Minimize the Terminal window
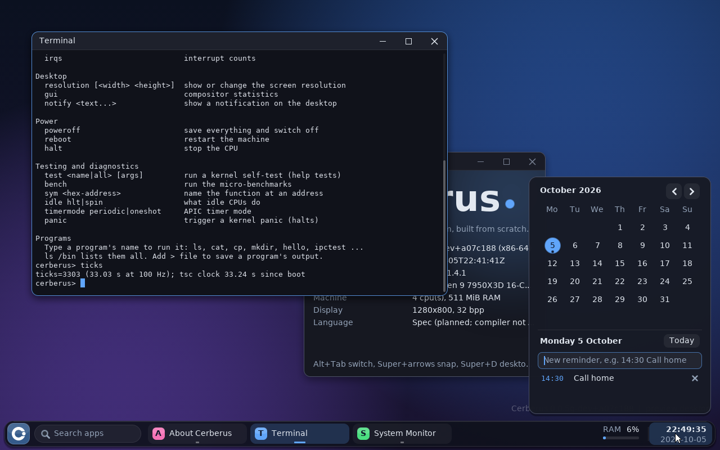The width and height of the screenshot is (720, 450). 382,41
